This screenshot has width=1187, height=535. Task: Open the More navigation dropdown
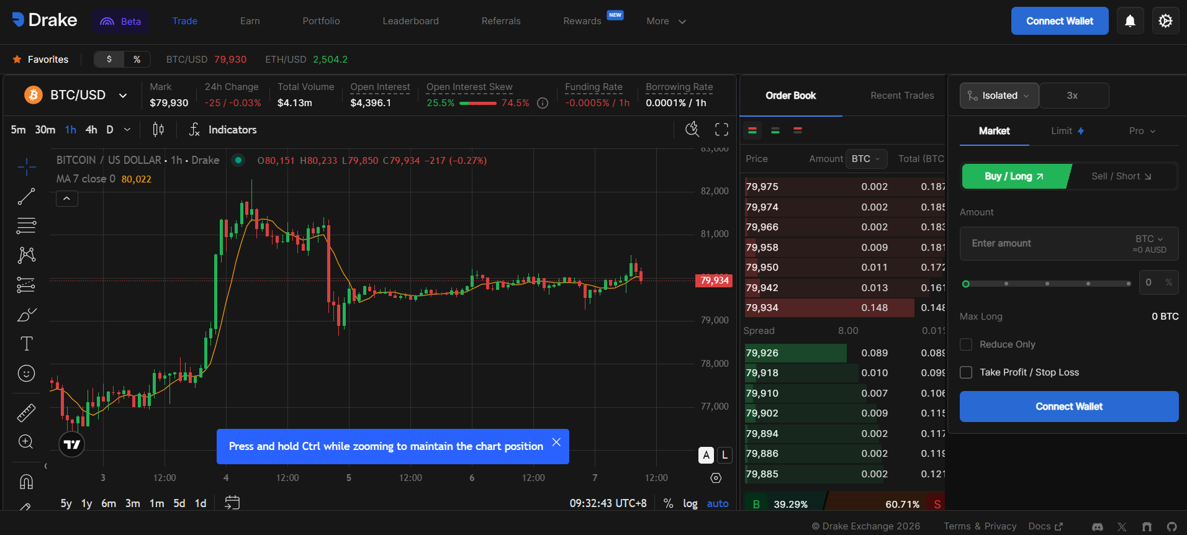[x=666, y=21]
